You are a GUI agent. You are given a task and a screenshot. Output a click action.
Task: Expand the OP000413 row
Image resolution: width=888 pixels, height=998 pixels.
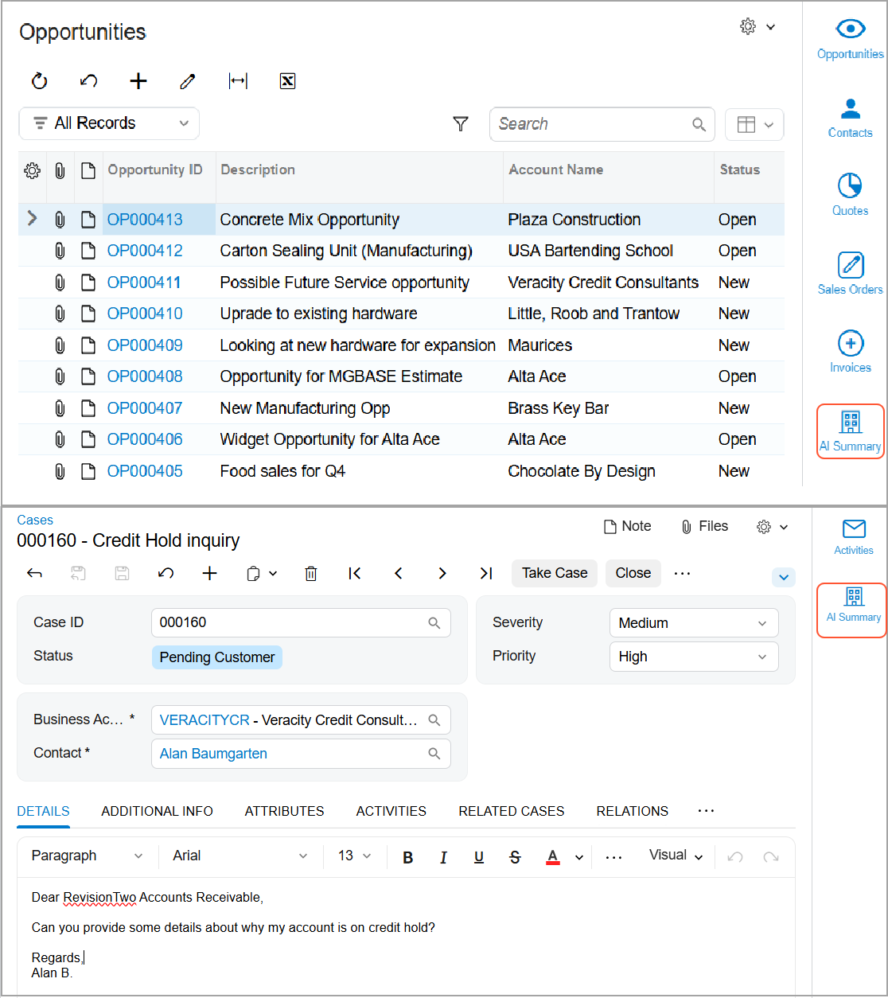[32, 218]
